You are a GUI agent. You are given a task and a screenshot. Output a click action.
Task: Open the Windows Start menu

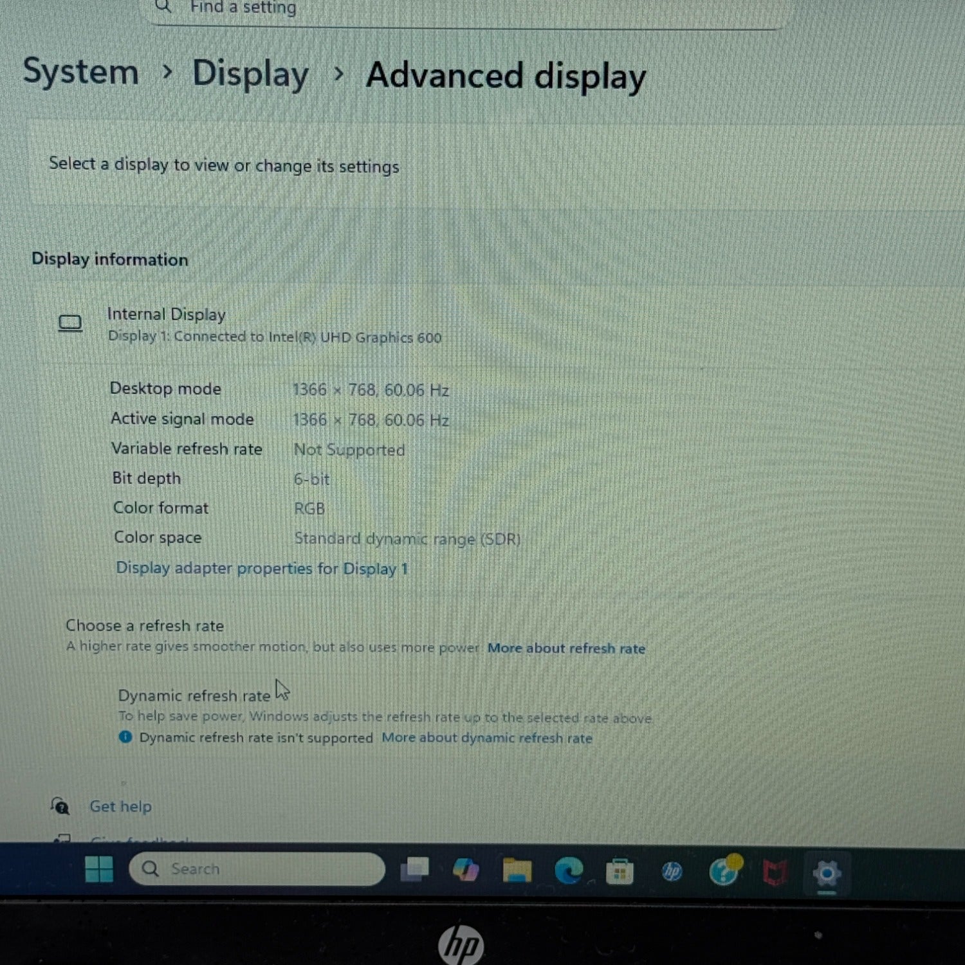pos(99,869)
